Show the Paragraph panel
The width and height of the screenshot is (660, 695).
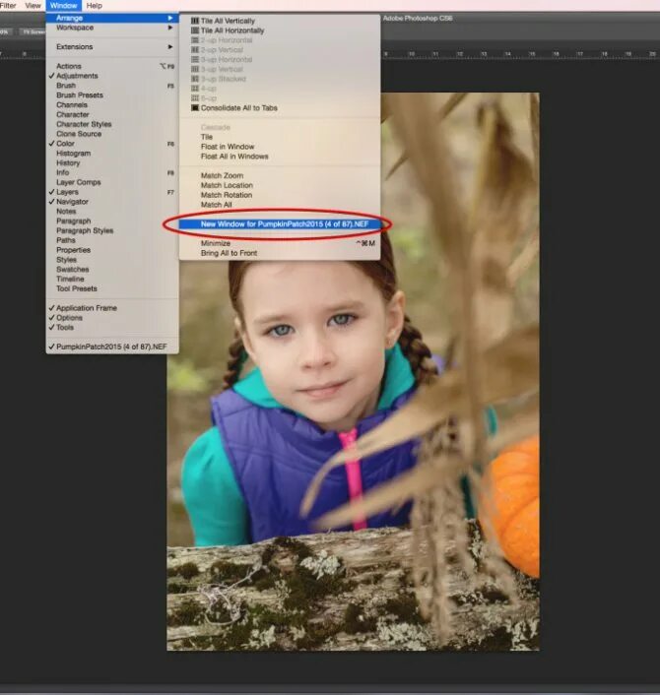[112, 221]
